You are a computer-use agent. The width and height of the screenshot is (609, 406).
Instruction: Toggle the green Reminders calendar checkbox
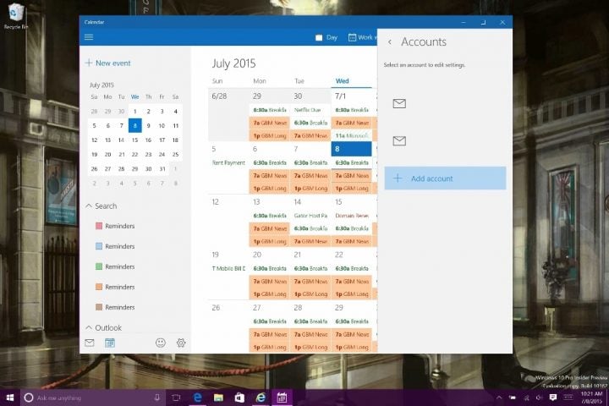[99, 266]
